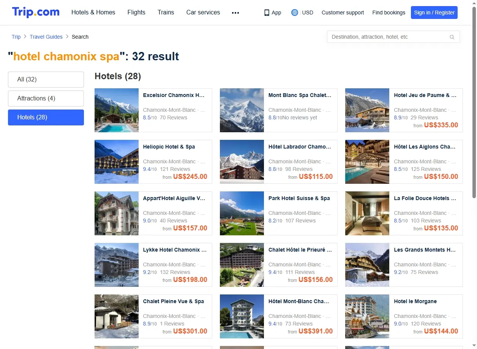Select the Attractions (4) filter tab

(x=46, y=99)
